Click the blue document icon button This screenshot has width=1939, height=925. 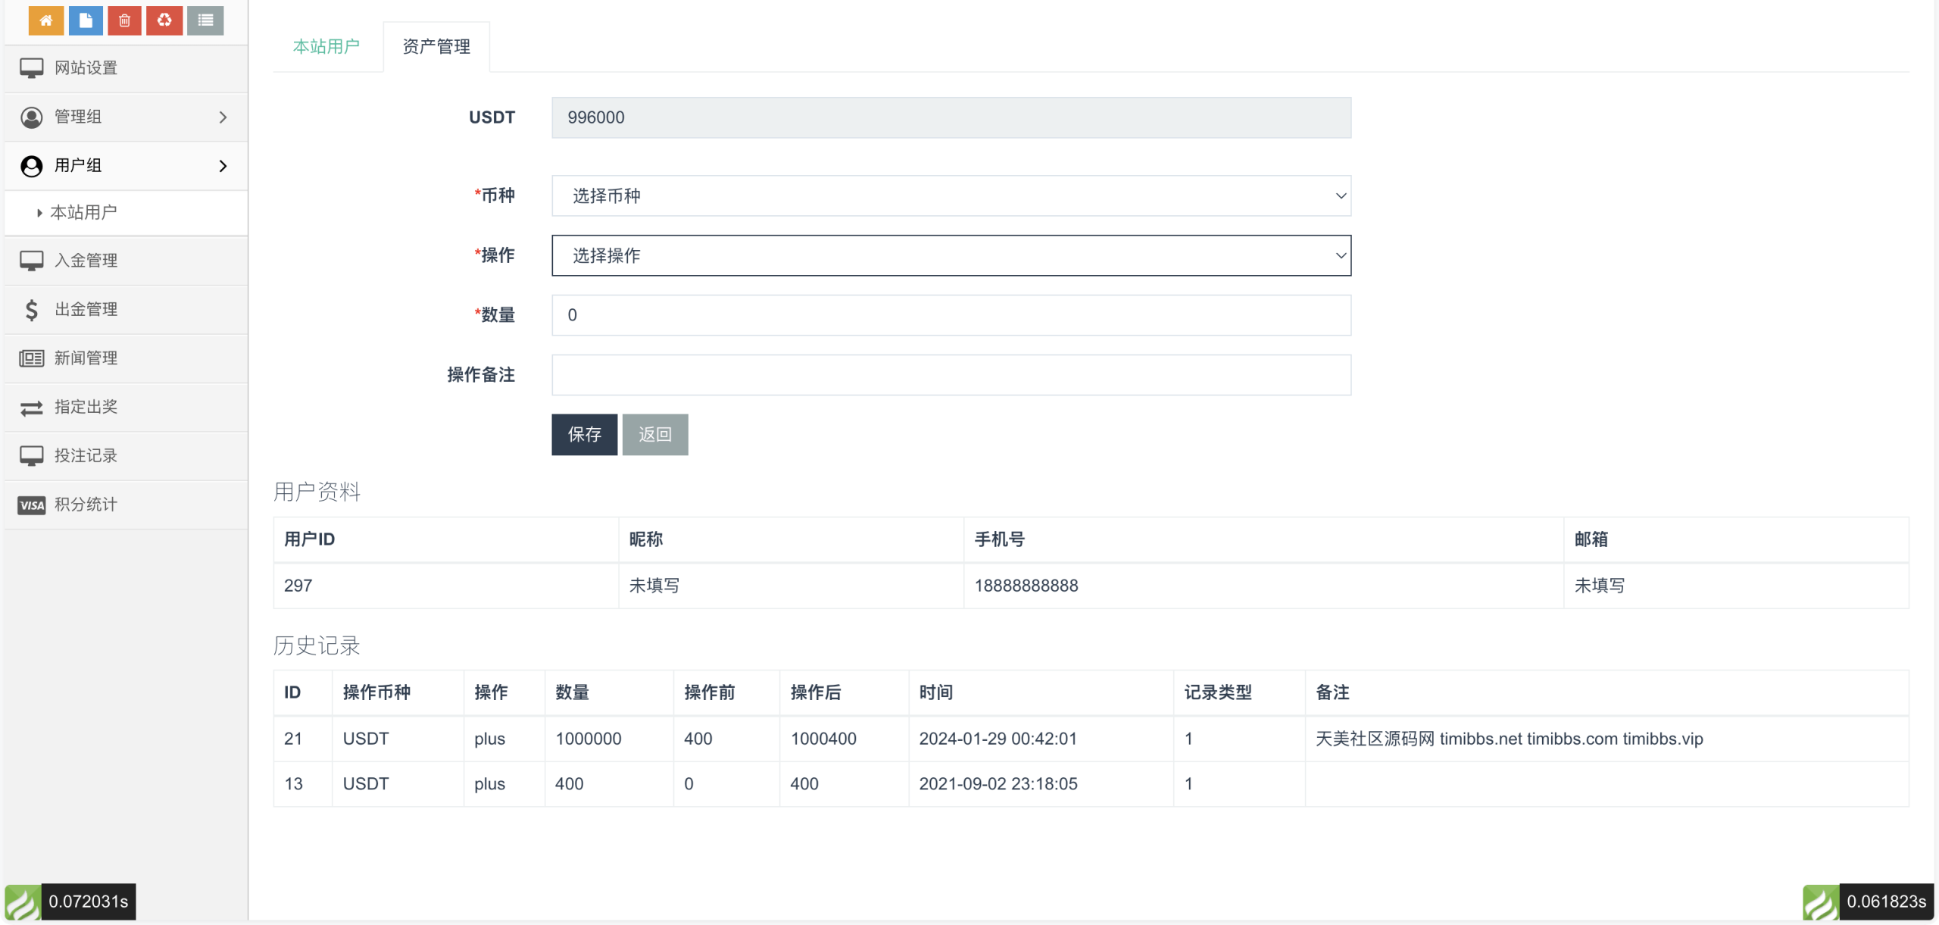click(86, 20)
